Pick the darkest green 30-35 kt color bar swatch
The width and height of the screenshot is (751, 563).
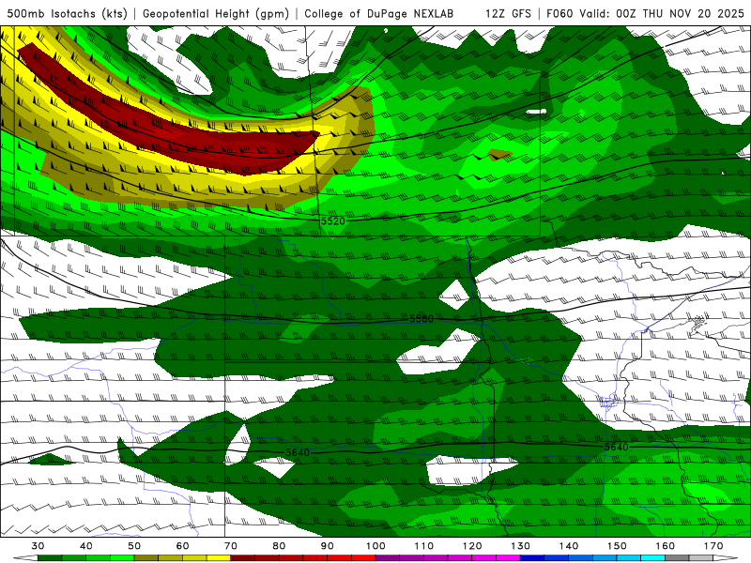pos(50,558)
